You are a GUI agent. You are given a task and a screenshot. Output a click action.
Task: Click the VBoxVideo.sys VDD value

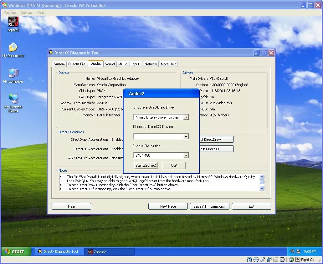[221, 103]
